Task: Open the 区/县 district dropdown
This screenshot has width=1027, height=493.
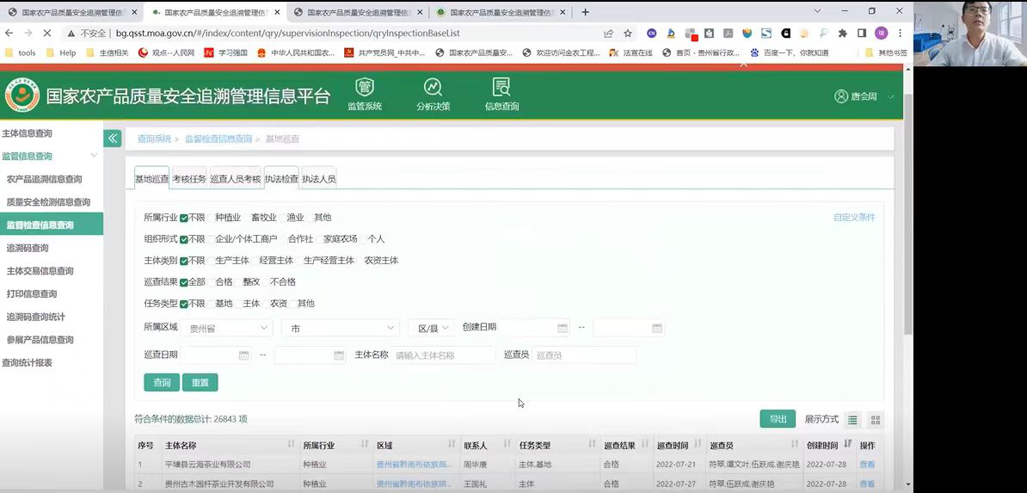Action: tap(431, 328)
